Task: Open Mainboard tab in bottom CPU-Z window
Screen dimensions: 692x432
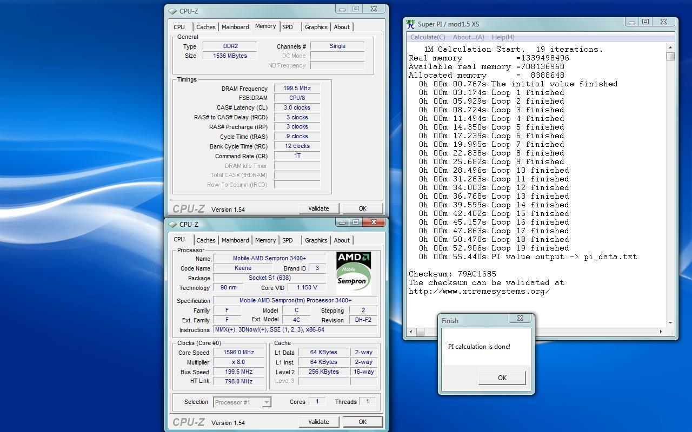Action: pyautogui.click(x=235, y=240)
